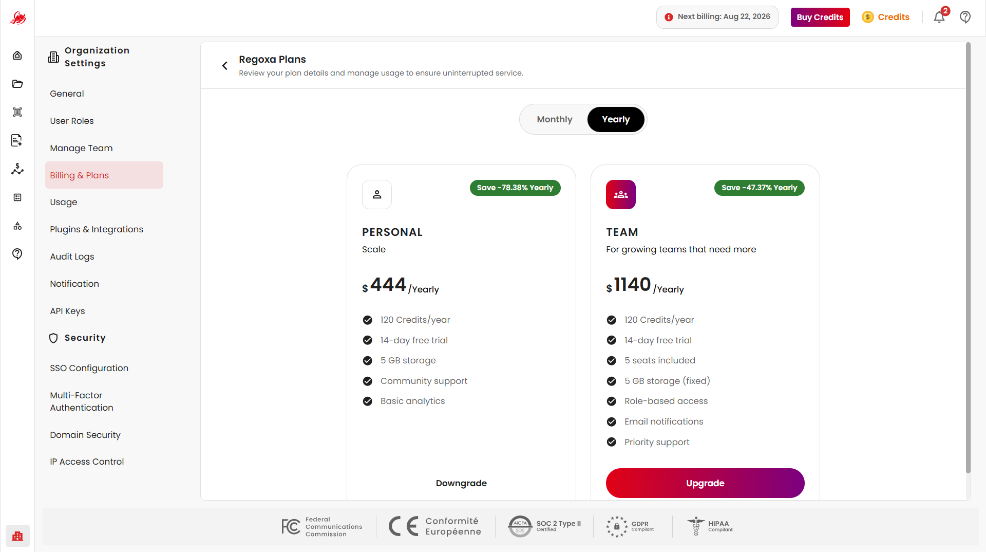Viewport: 986px width, 552px height.
Task: Open the Credits link in header
Action: click(894, 17)
